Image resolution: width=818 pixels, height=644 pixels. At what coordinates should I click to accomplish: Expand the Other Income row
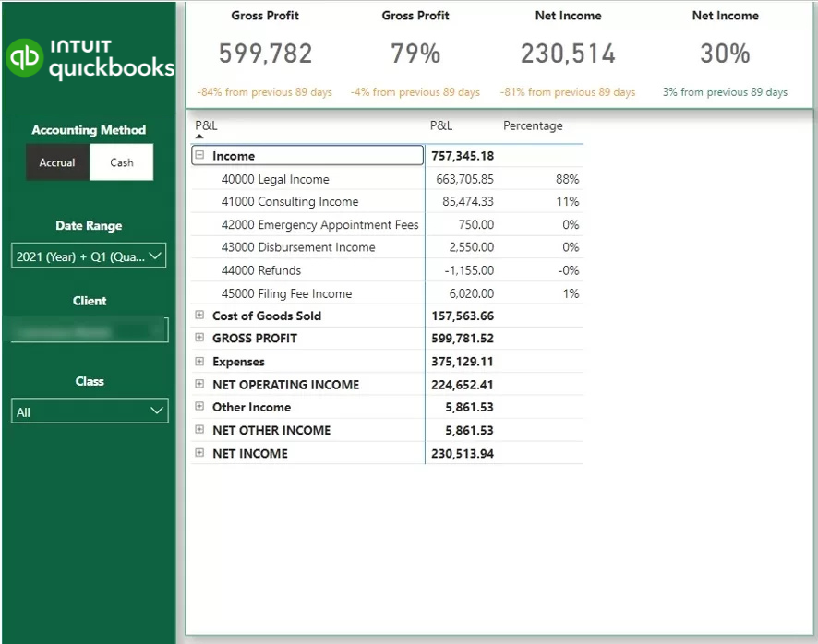[199, 407]
